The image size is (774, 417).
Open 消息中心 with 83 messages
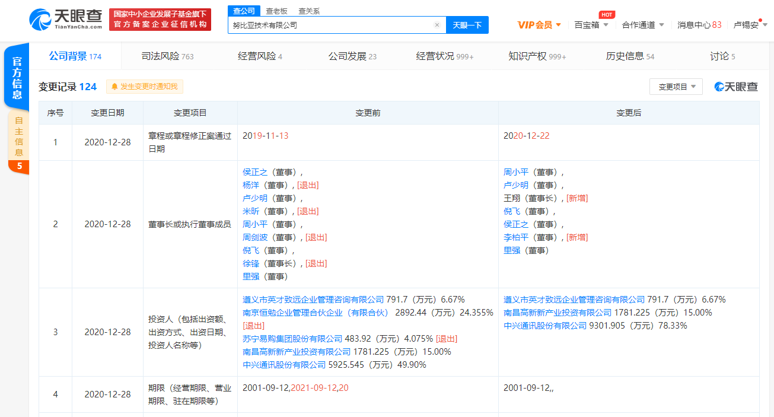click(699, 25)
